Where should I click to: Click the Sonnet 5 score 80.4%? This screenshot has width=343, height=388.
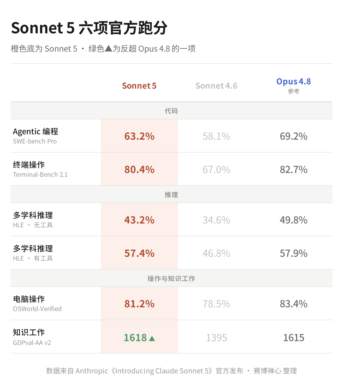click(x=139, y=169)
